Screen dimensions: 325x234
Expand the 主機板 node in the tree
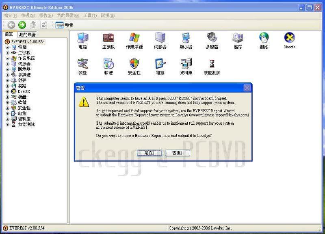tap(7, 53)
